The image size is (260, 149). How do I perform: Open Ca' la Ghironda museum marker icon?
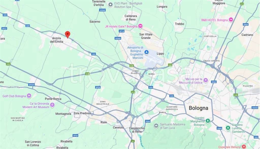(x=52, y=105)
